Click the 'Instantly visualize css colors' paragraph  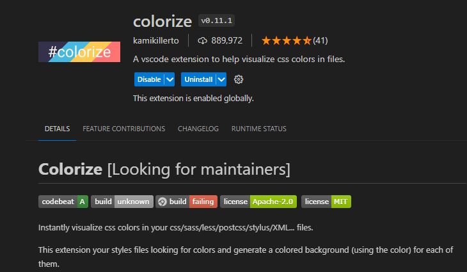coord(176,228)
